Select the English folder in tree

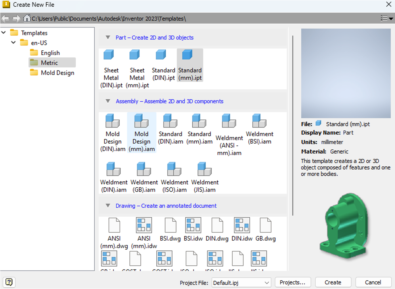point(50,53)
